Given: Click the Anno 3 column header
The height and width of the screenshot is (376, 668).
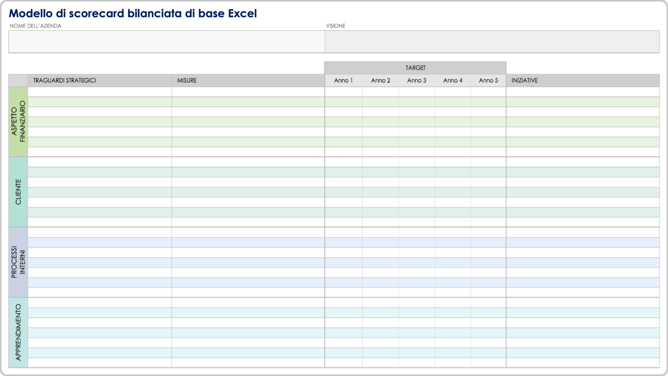Looking at the screenshot, I should 416,80.
